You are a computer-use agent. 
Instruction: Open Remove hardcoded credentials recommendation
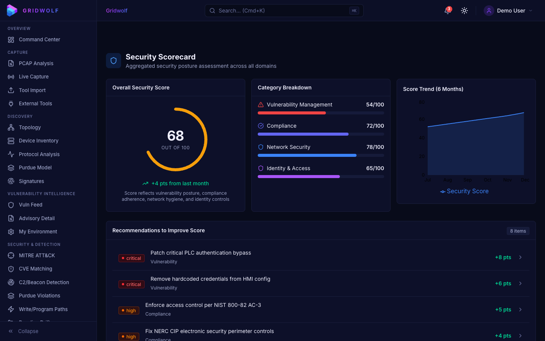[x=210, y=279]
